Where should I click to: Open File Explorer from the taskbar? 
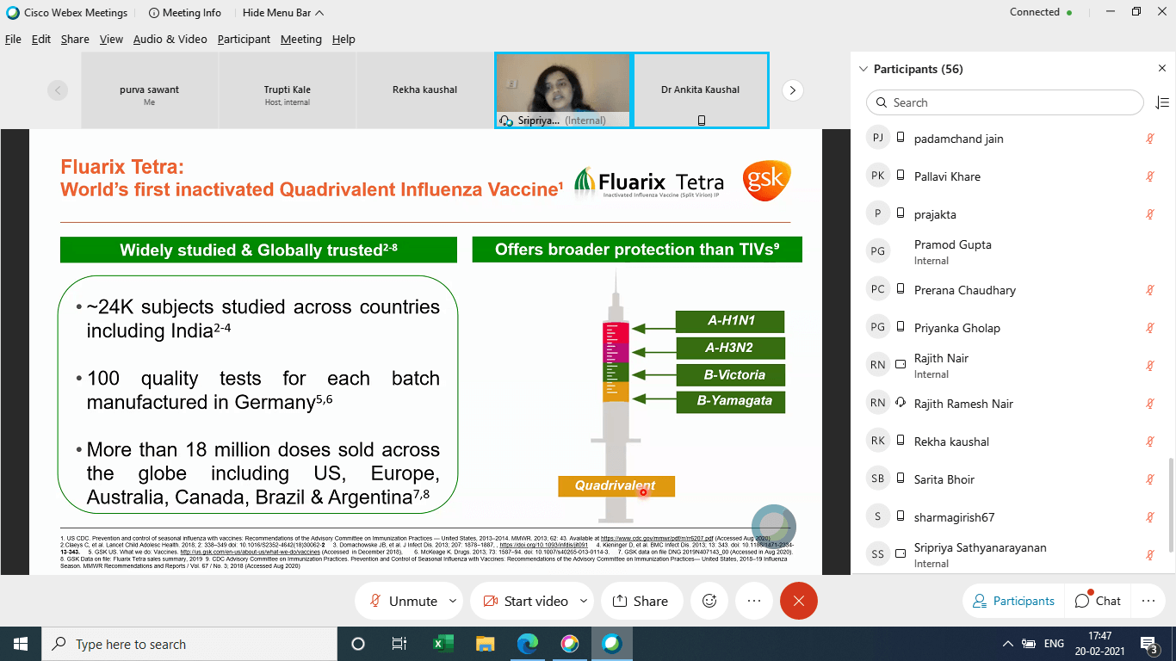click(485, 644)
